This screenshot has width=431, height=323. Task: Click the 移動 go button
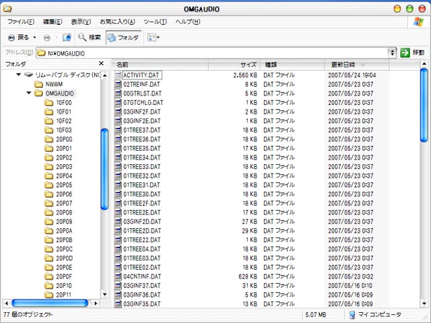click(412, 52)
